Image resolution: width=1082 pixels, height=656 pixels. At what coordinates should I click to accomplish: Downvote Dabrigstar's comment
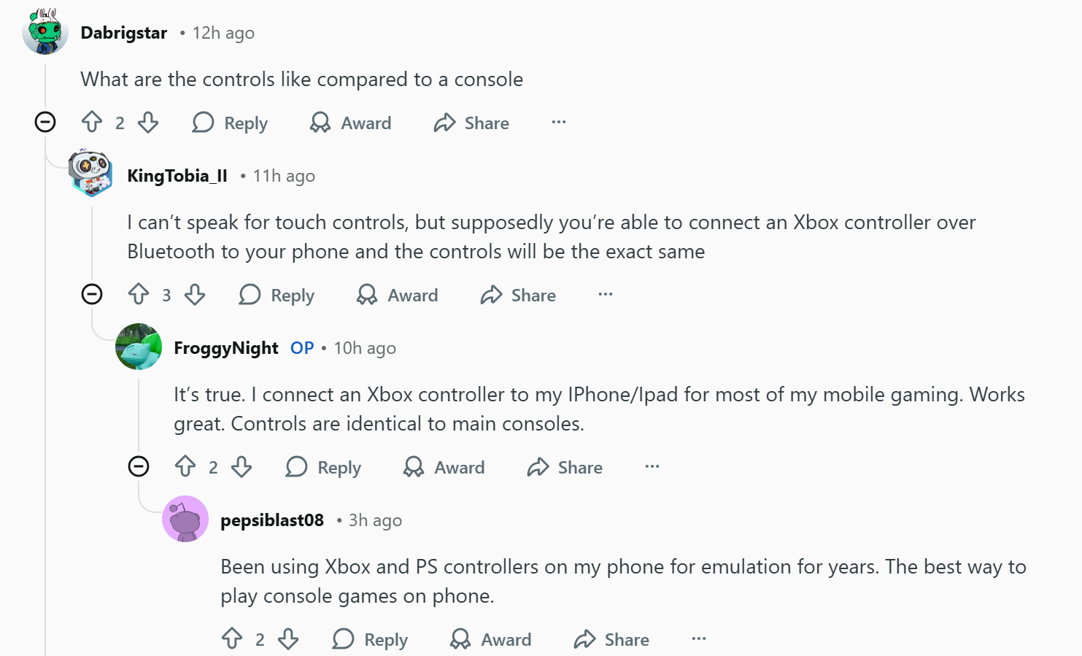click(148, 122)
